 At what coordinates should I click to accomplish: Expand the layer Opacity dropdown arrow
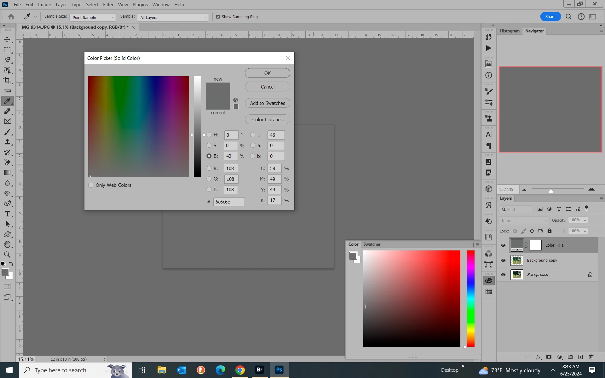click(585, 220)
